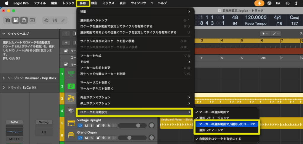Solo the Grand Organ track
Image resolution: width=303 pixels, height=144 pixels.
(x=92, y=138)
